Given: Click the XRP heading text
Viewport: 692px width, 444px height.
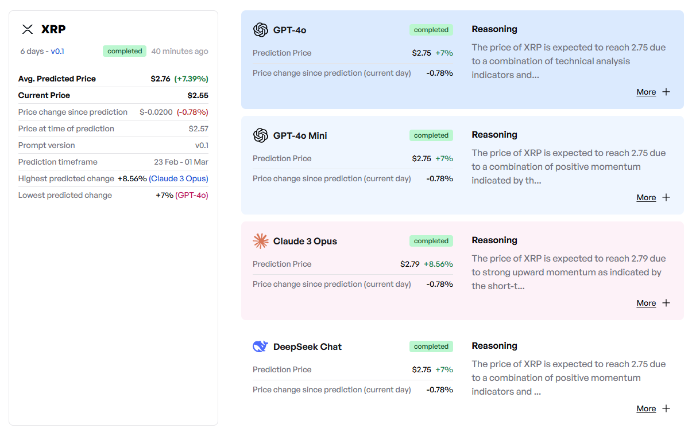Looking at the screenshot, I should [53, 29].
